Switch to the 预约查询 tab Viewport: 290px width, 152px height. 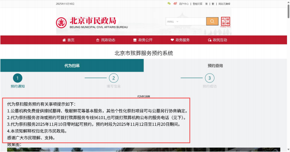215,66
